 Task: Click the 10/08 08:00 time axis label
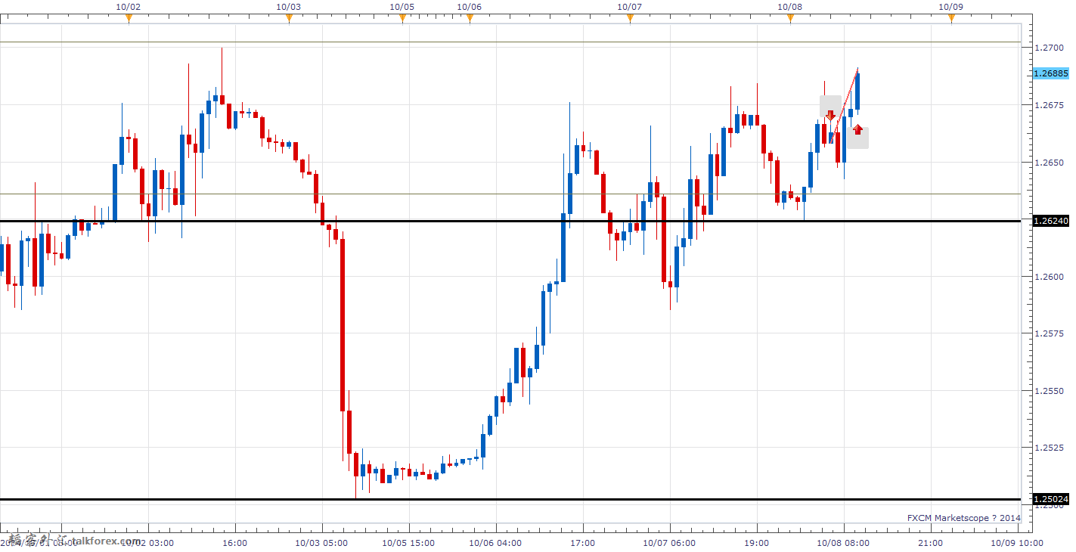[x=844, y=542]
